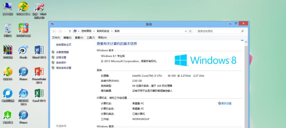Select the 360压缩 archive books icon

8,52
